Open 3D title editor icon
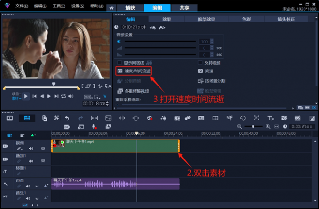Screen dimensions: 319x209 pyautogui.click(x=271, y=118)
